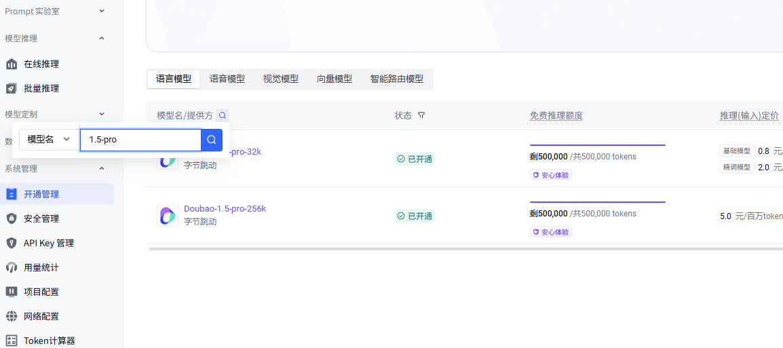Open model link ending in pro-32k
Viewport: 783px width, 348px height.
coord(245,152)
